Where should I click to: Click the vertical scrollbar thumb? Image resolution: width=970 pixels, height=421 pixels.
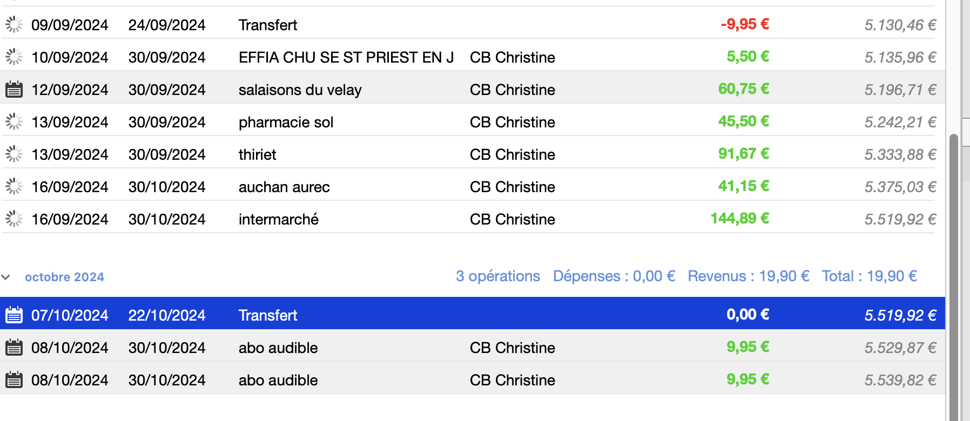tap(954, 270)
